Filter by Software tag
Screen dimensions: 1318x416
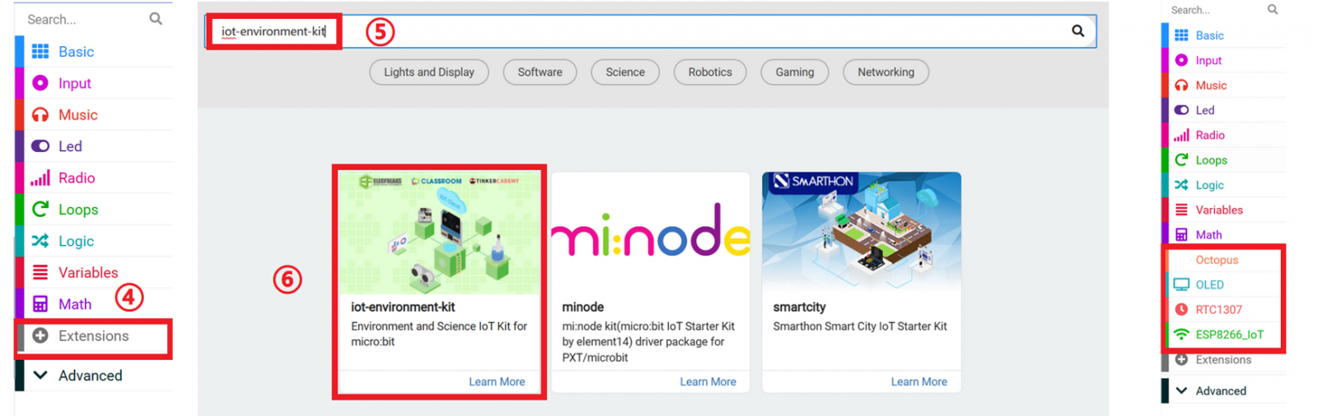[x=540, y=72]
